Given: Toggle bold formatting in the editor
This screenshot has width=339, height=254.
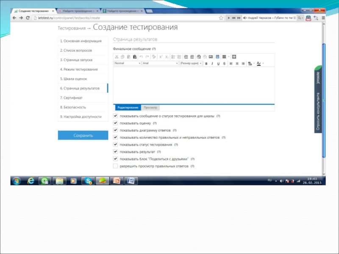Looking at the screenshot, I should pyautogui.click(x=206, y=63).
